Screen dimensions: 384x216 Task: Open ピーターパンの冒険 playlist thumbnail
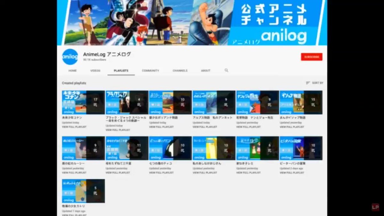tap(301, 148)
